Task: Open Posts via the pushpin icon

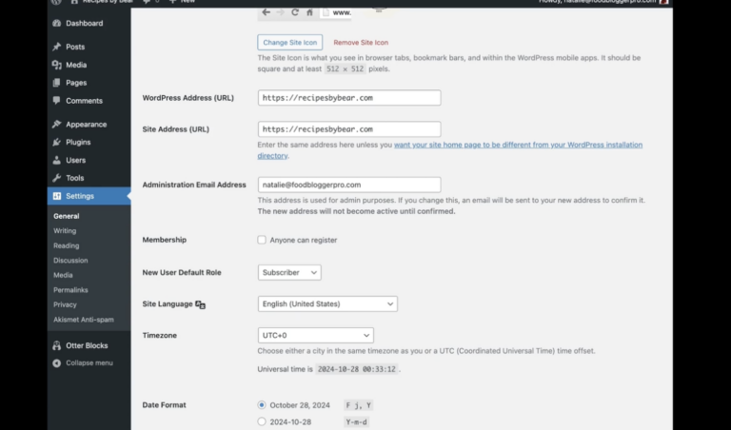Action: 57,47
